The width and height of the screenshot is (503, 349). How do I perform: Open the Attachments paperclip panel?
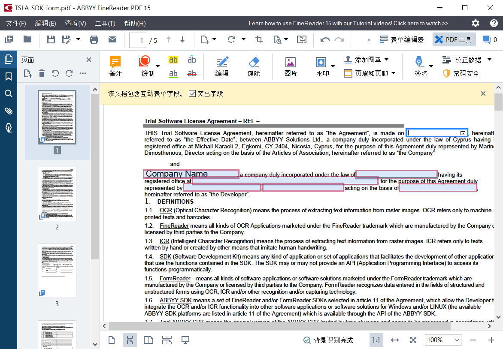click(8, 111)
